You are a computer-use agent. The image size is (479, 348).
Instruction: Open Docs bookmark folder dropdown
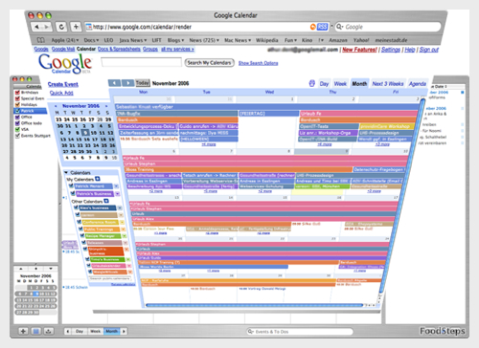point(91,40)
